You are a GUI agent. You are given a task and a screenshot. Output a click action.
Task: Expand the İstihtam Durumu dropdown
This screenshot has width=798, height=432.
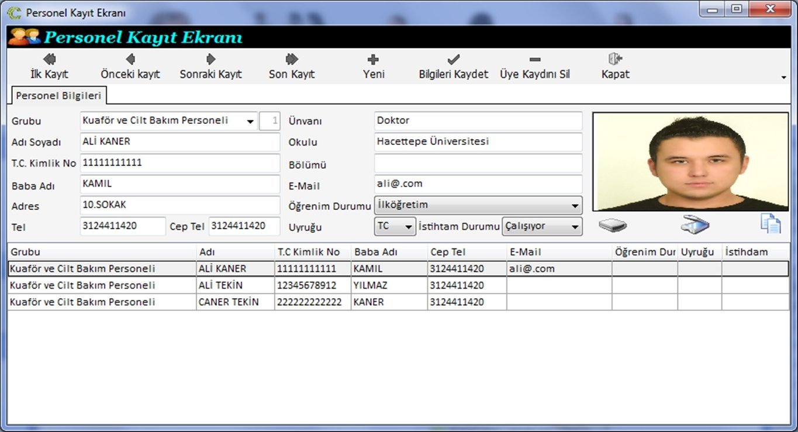575,227
